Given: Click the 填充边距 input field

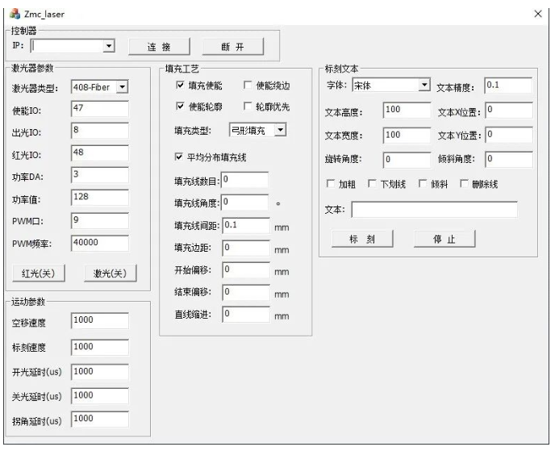Looking at the screenshot, I should 246,248.
